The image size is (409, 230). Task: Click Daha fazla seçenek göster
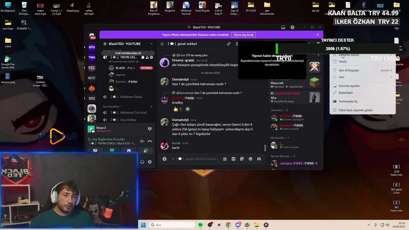tap(363, 110)
